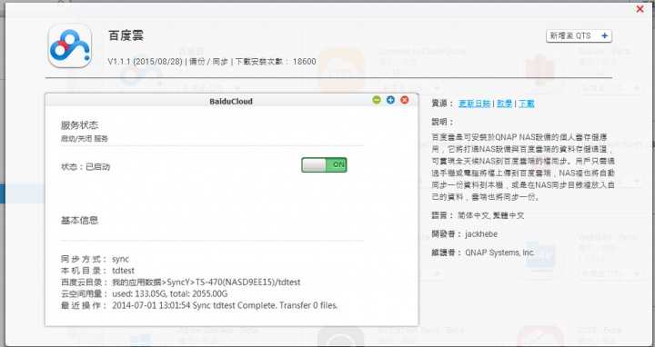Click the V1.1.1 (2015/08/28) version text
655x347 pixels.
(145, 62)
